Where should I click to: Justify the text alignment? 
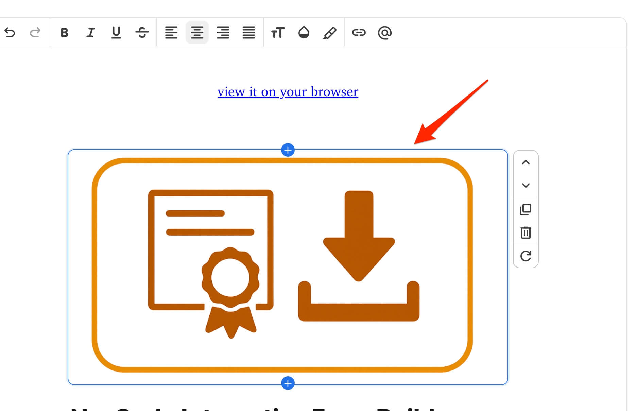[x=249, y=33]
